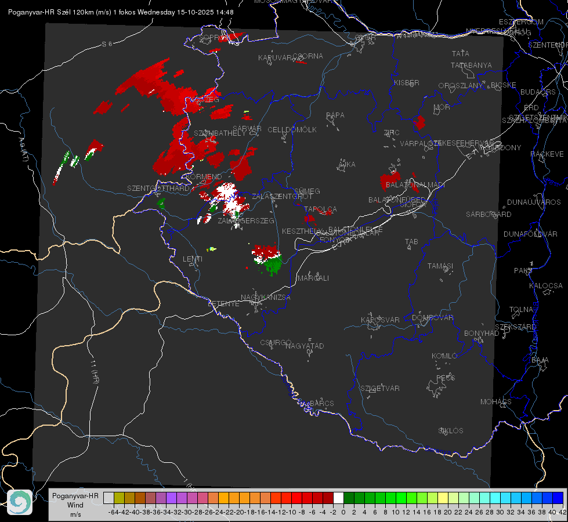Click the CSURGÓ town label

coord(276,343)
